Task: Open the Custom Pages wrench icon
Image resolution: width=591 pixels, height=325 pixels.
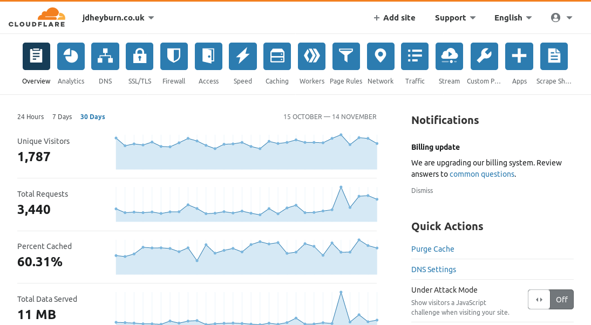Action: point(484,57)
